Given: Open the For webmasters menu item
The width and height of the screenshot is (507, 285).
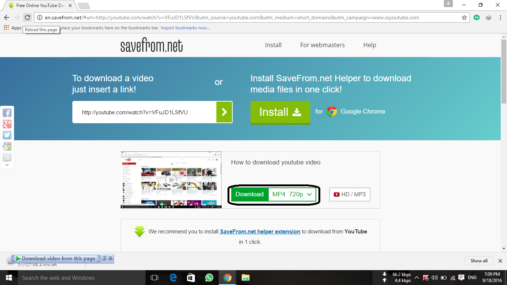Looking at the screenshot, I should click(323, 45).
